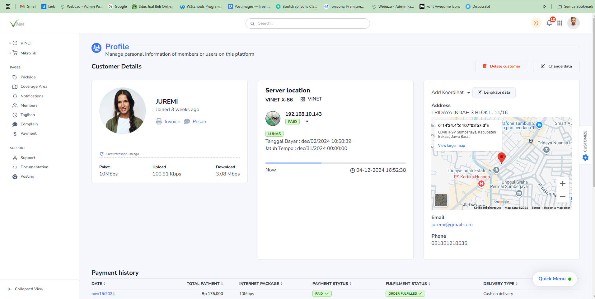Click PAID badge in payment history row
Screen dimensions: 595x299
tap(322, 294)
